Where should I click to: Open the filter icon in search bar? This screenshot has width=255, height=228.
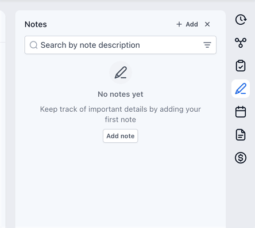point(207,45)
